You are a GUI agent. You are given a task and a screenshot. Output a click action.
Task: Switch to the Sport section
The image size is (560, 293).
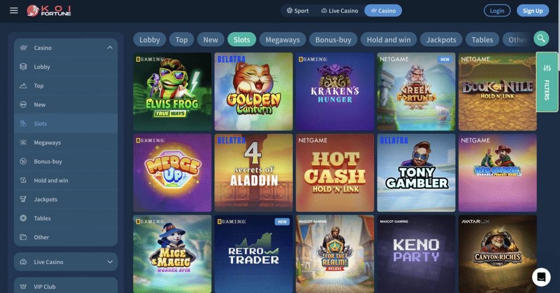coord(298,11)
